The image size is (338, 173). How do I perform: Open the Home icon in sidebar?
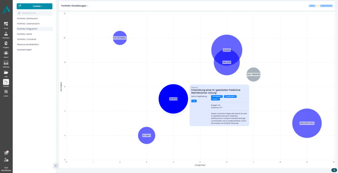pyautogui.click(x=6, y=25)
